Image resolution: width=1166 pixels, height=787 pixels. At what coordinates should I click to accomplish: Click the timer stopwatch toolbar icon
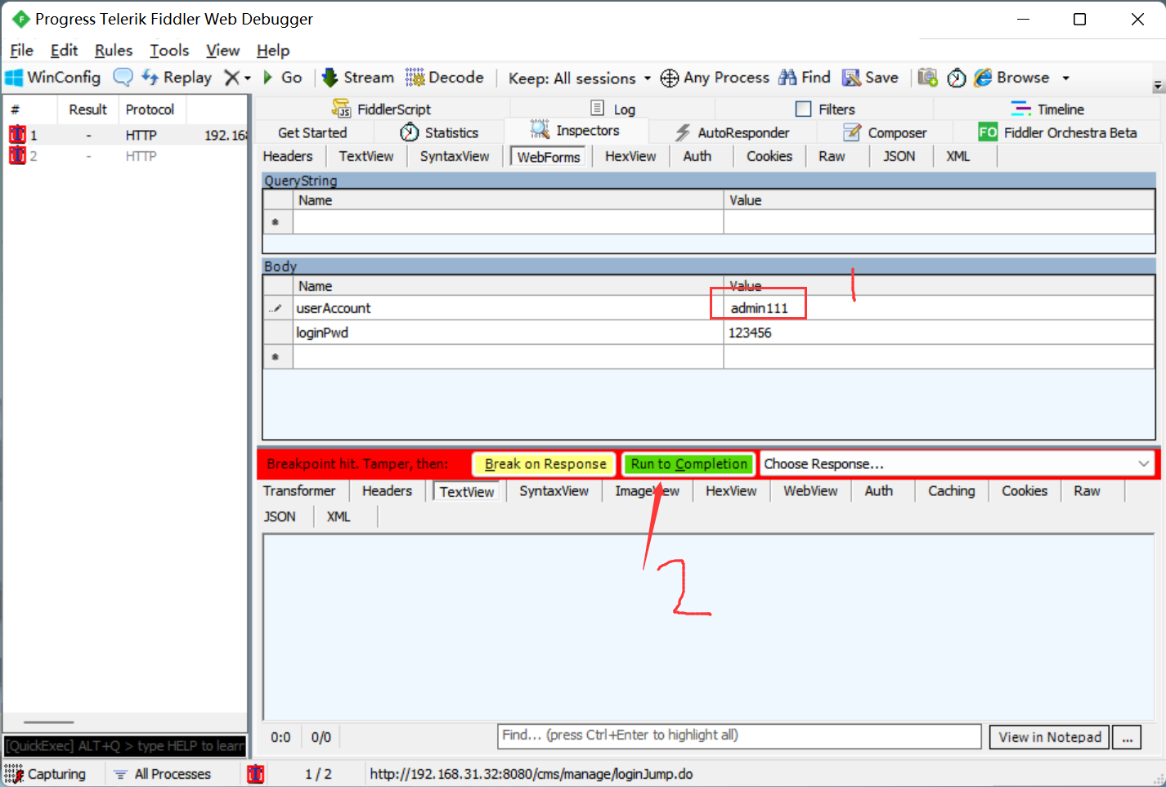[957, 78]
